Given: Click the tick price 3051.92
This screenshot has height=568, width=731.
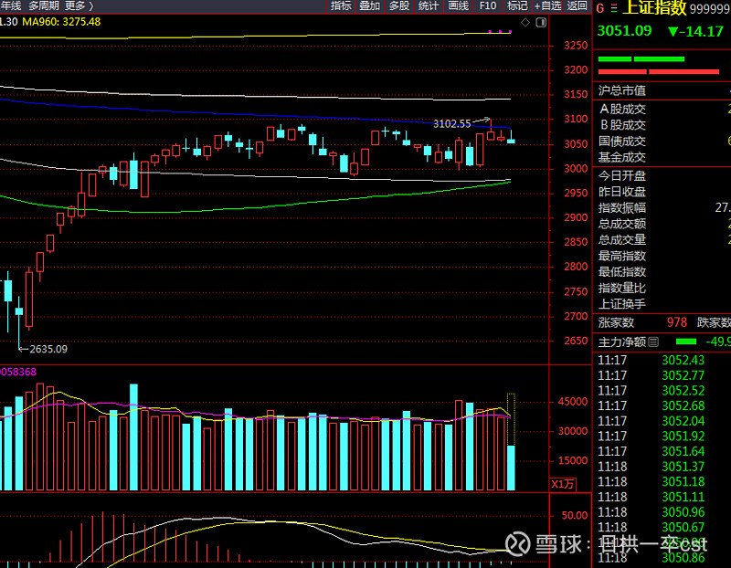Looking at the screenshot, I should coord(683,437).
